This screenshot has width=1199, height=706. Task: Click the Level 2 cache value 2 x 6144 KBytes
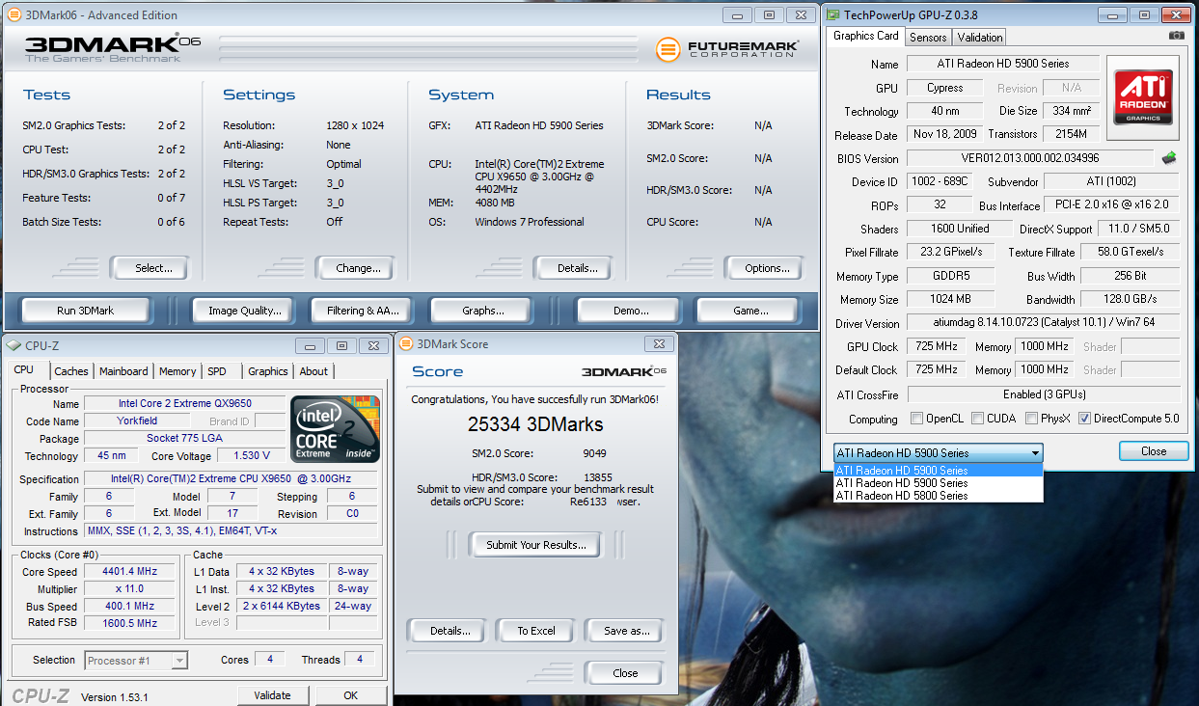[281, 607]
